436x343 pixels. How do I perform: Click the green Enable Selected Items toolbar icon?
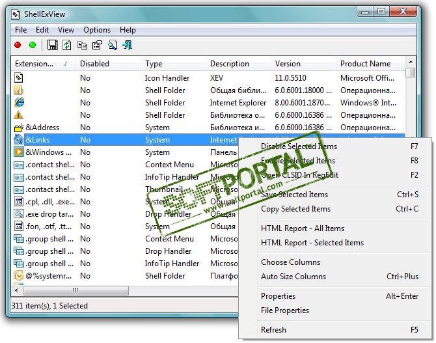click(33, 45)
